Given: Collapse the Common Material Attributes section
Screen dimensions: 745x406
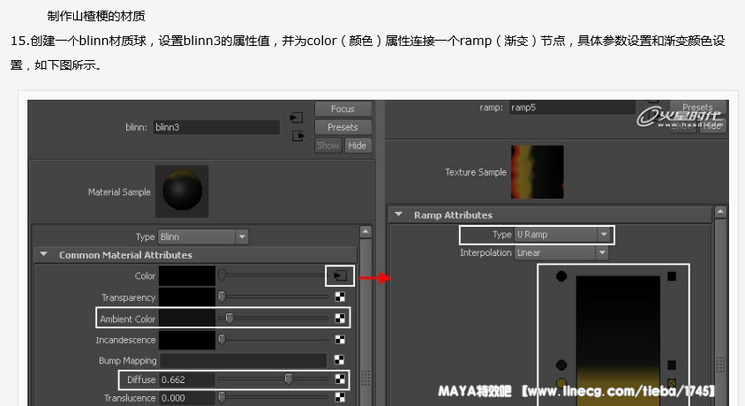Looking at the screenshot, I should 43,255.
